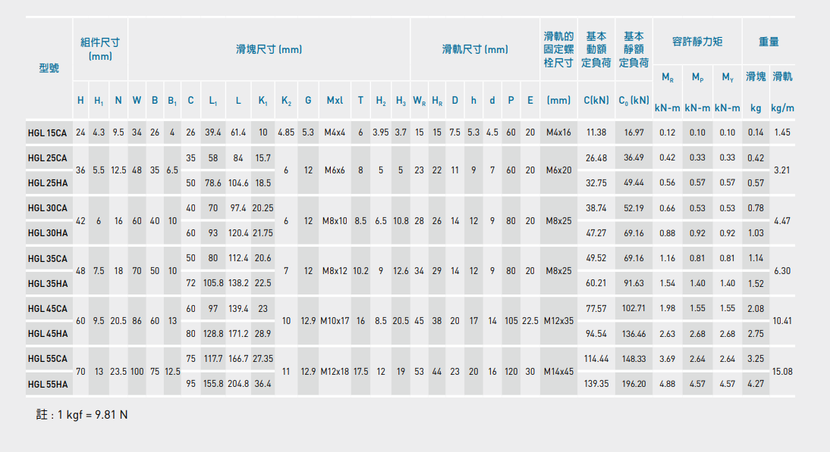The image size is (830, 452).
Task: Select rail weight value 1.45
Action: tap(782, 132)
